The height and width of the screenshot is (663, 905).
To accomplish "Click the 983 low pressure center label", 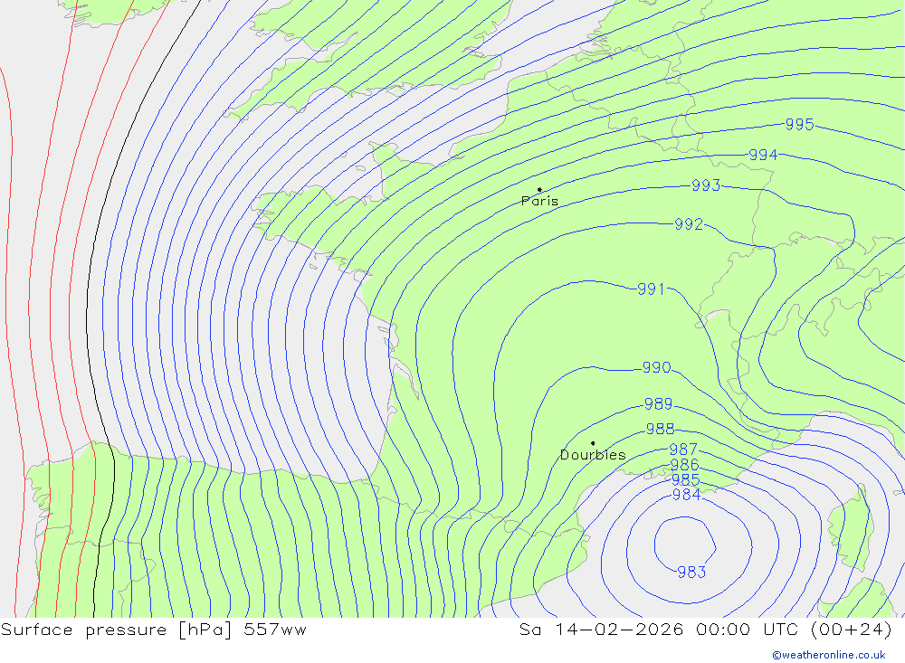I will pos(691,572).
